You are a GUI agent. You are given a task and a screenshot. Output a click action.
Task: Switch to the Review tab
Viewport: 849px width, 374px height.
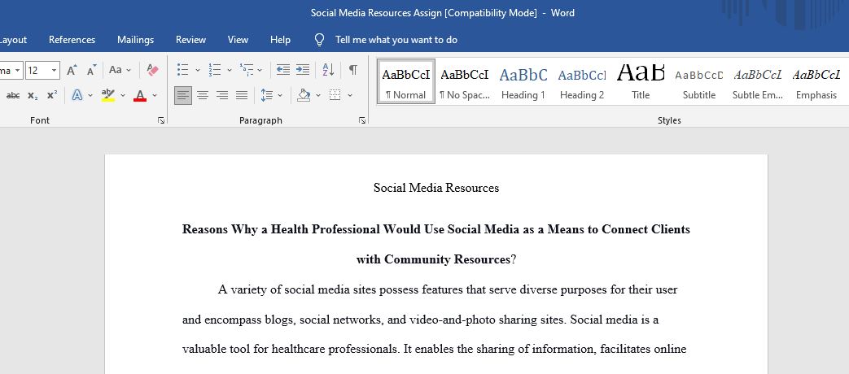pos(190,40)
